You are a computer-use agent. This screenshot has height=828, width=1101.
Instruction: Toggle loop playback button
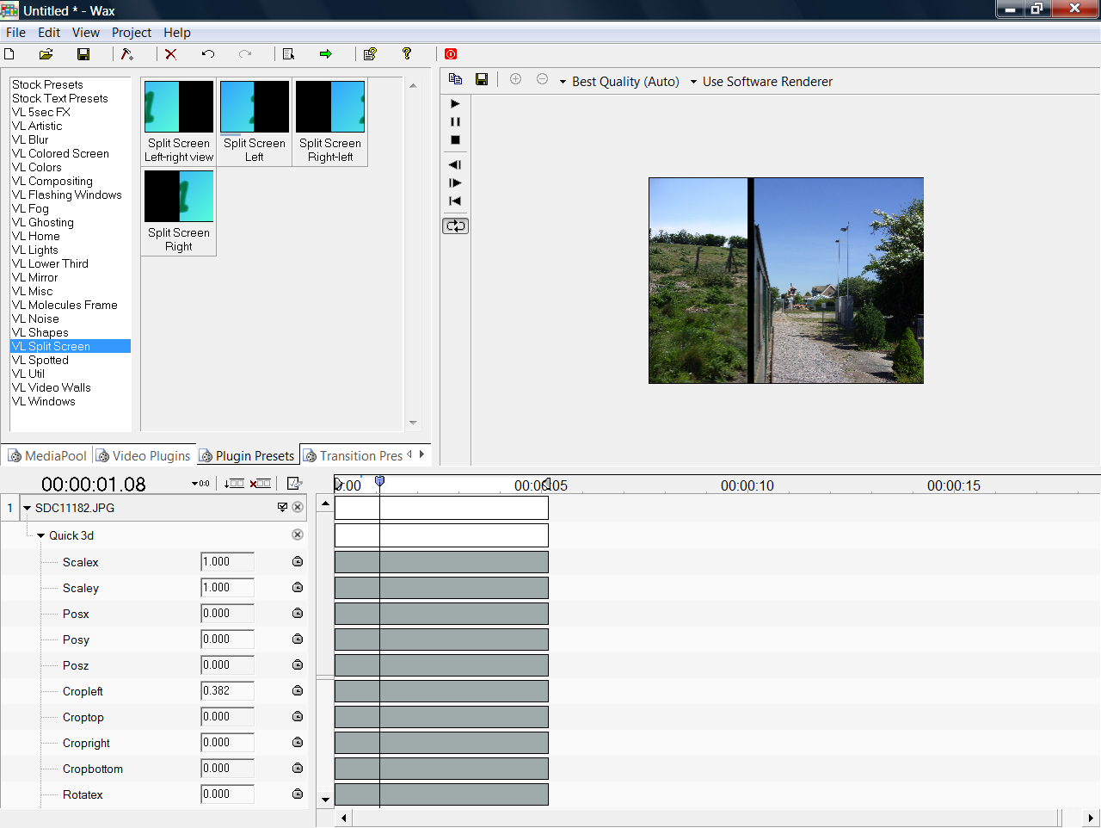[456, 226]
